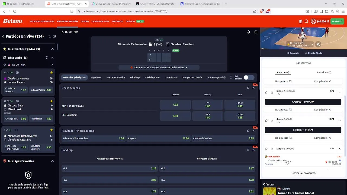Click the DEPÓSITO button
The image size is (347, 195).
(x=337, y=21)
